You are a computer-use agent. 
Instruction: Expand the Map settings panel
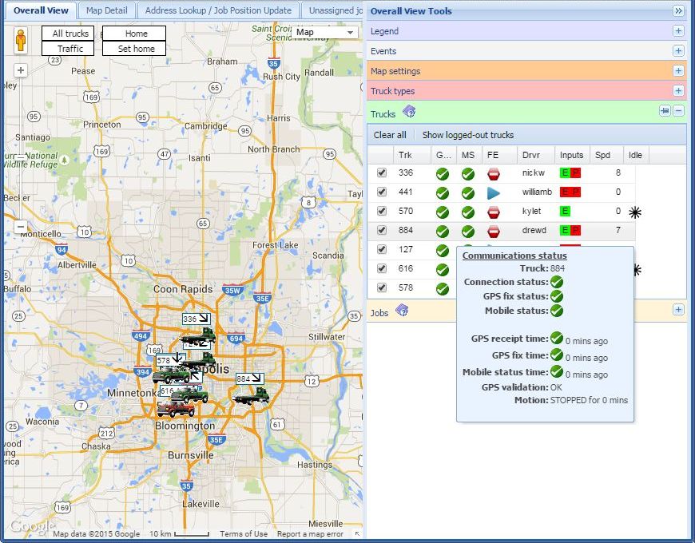tap(678, 71)
